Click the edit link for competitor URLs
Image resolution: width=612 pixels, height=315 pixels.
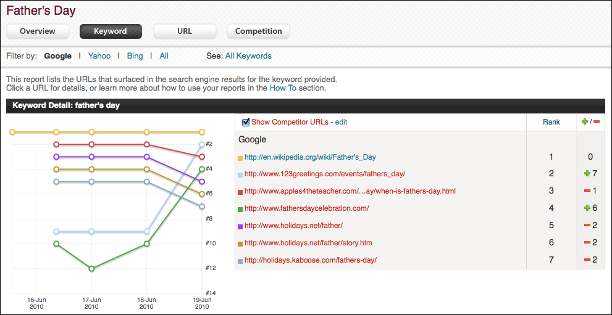341,122
